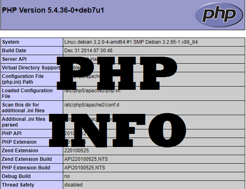Click the API220100525,NTS value
This screenshot has height=189, width=246.
point(86,159)
